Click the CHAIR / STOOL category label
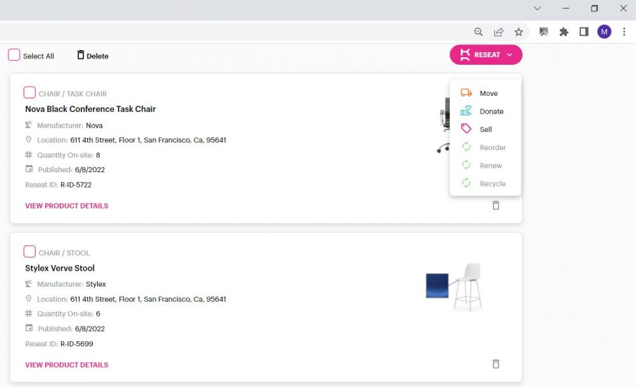Screen dimensions: 636x387 [x=64, y=253]
